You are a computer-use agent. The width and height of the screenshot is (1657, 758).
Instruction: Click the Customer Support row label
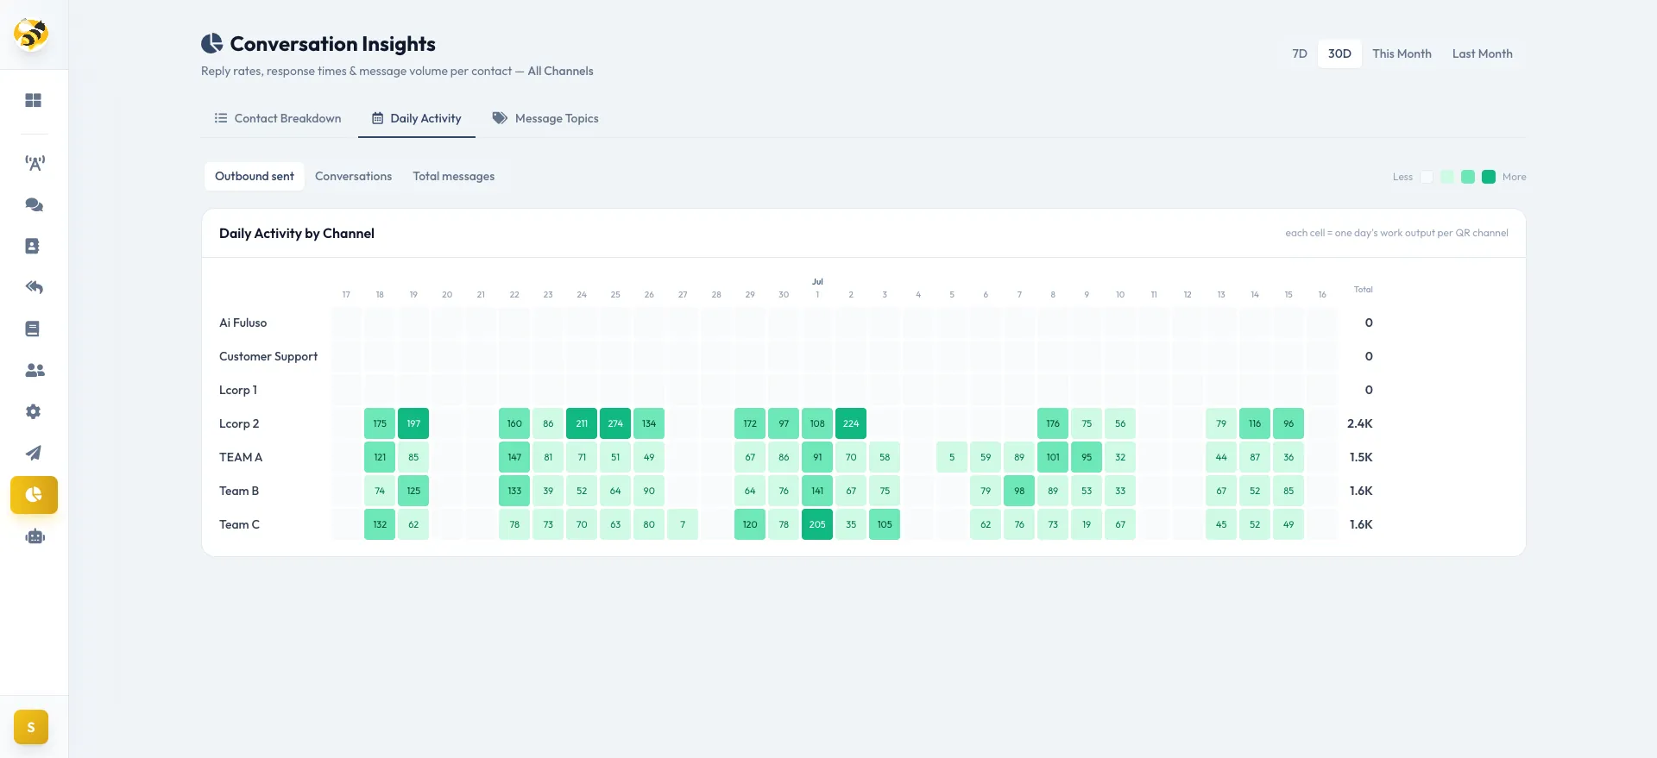click(268, 356)
